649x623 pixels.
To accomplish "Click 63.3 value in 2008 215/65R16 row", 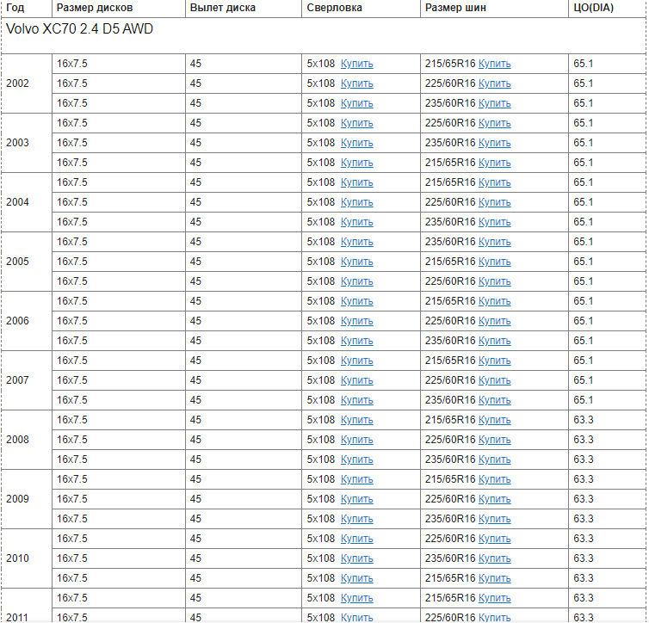I will [584, 420].
